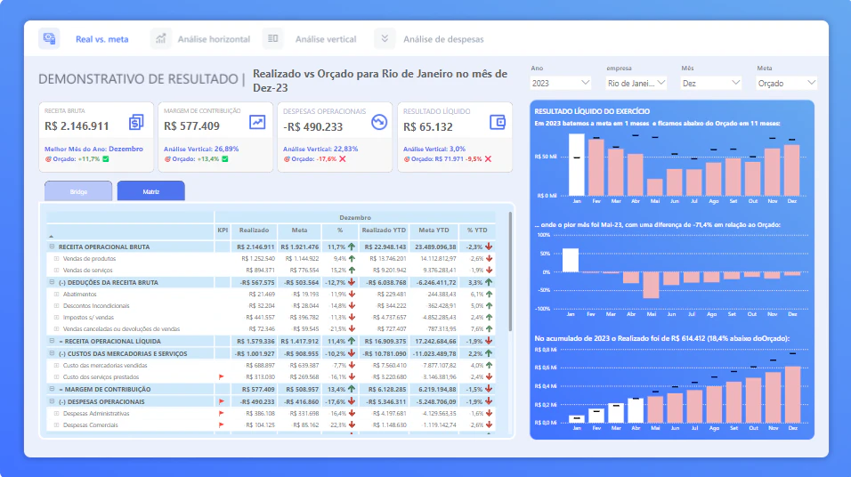Click red flag in Custo dos serviços prestados row
The height and width of the screenshot is (477, 851).
click(x=221, y=376)
